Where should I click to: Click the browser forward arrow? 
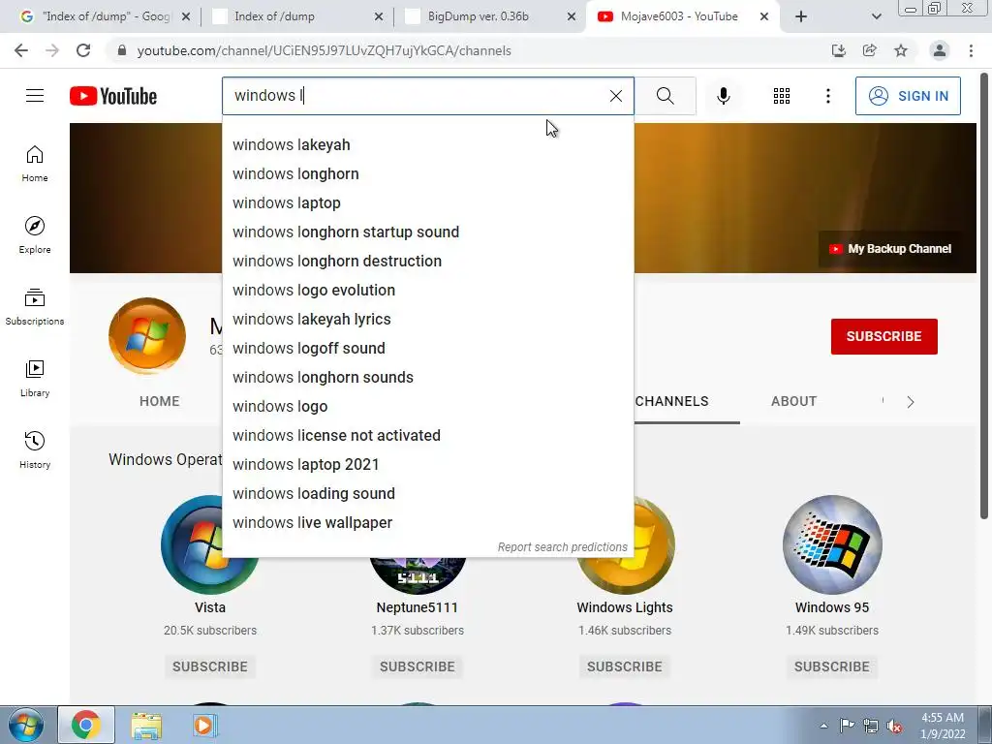(x=52, y=50)
